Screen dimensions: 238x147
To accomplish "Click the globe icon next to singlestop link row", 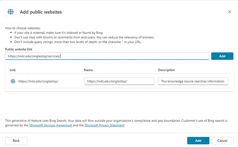I will [13, 81].
